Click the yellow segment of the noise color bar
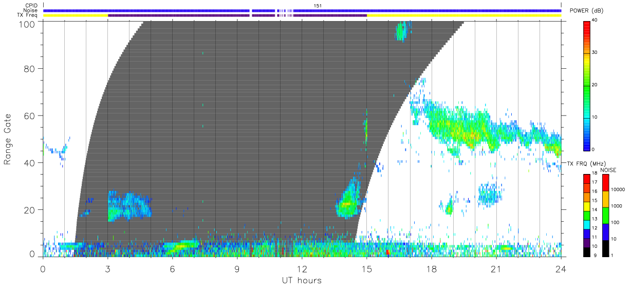 click(x=605, y=199)
